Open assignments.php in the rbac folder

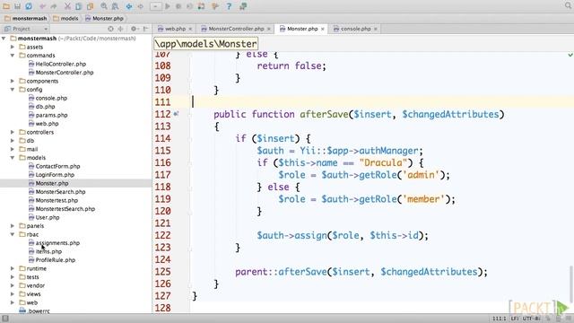pyautogui.click(x=57, y=243)
